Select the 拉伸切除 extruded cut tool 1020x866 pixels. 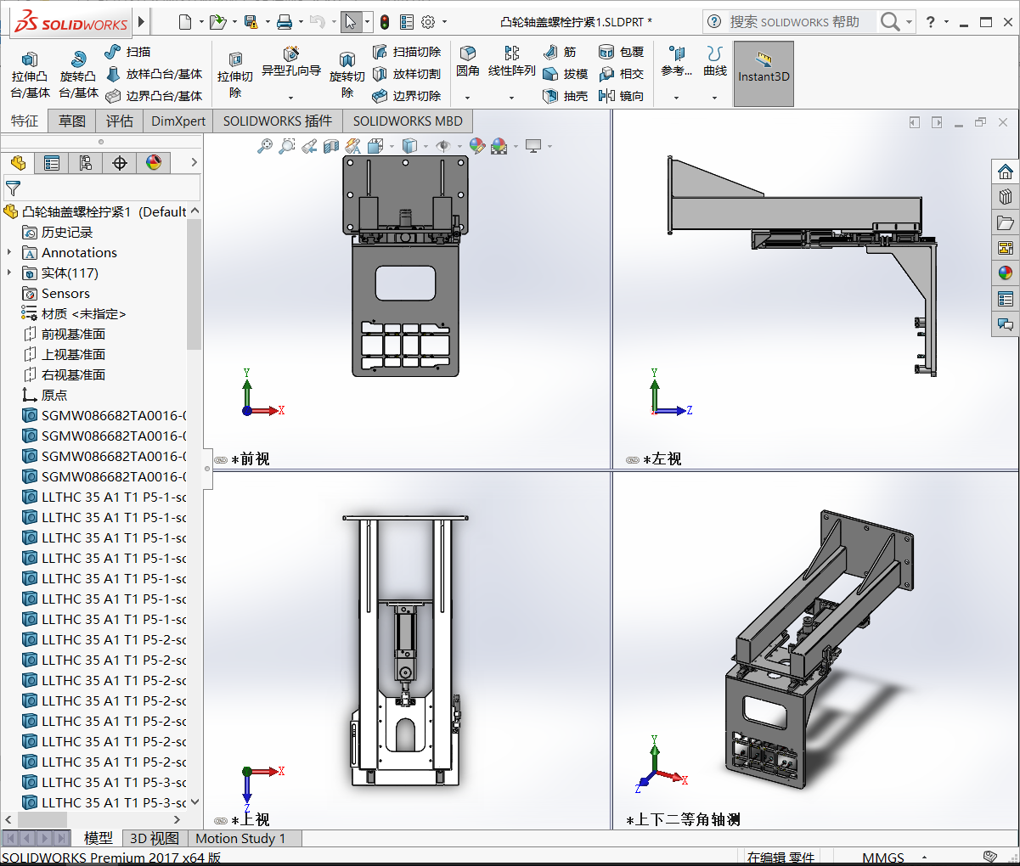pyautogui.click(x=235, y=75)
